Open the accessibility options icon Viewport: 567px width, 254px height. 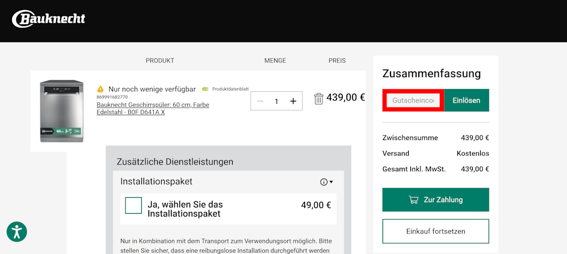(x=16, y=231)
